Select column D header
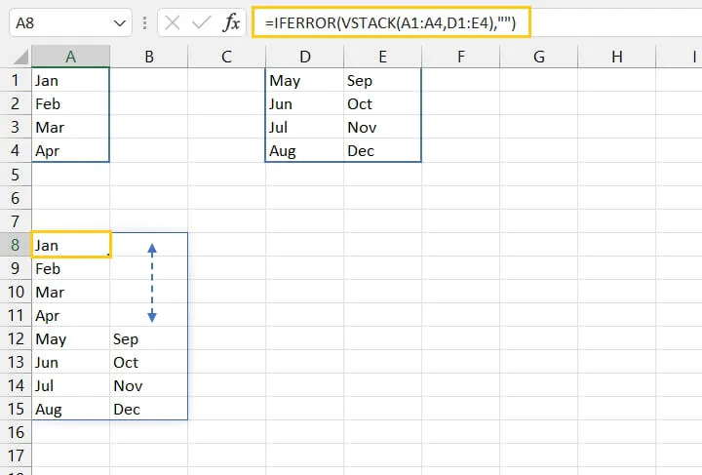Viewport: 702px width, 475px height. coord(304,57)
